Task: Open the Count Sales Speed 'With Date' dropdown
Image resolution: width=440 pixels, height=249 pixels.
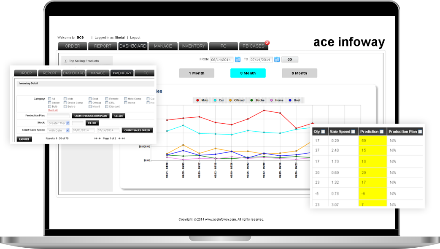Action: click(58, 130)
